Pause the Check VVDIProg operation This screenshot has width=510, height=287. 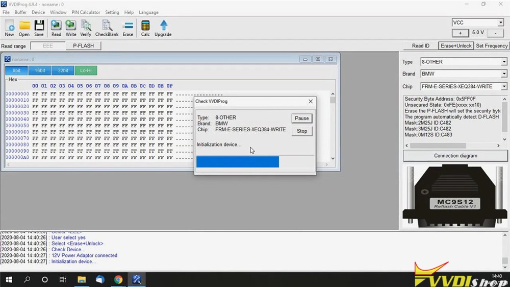pos(301,118)
